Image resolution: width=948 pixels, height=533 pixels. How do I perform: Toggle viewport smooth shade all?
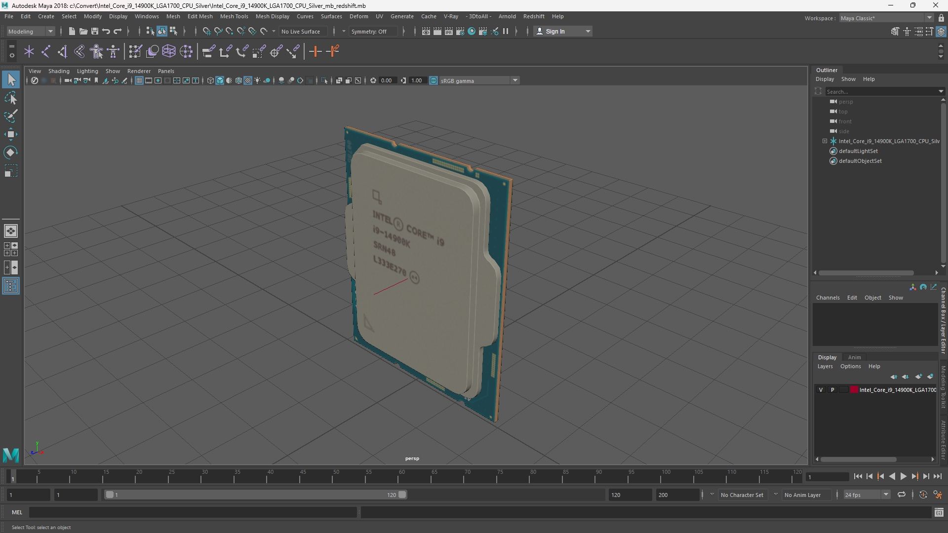point(220,80)
